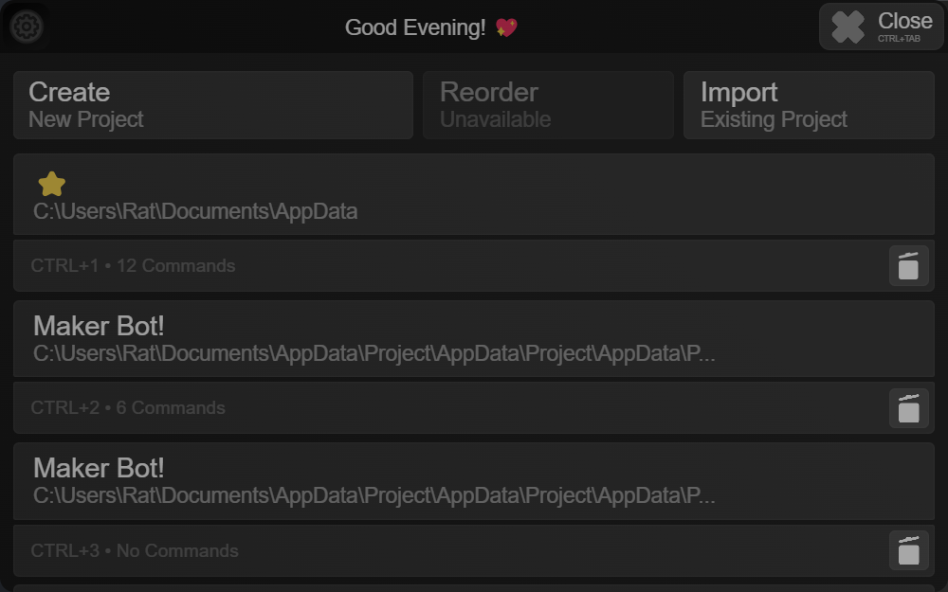The width and height of the screenshot is (948, 592).
Task: Click the Good Evening! greeting text
Action: coord(415,27)
